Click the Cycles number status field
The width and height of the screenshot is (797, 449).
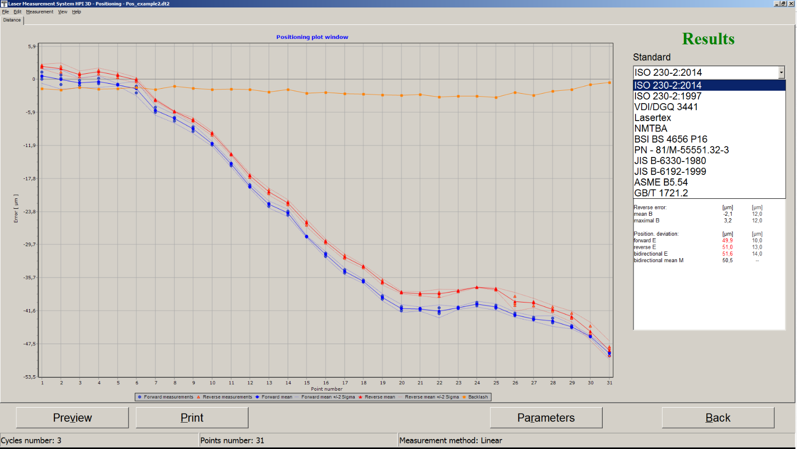tap(99, 441)
